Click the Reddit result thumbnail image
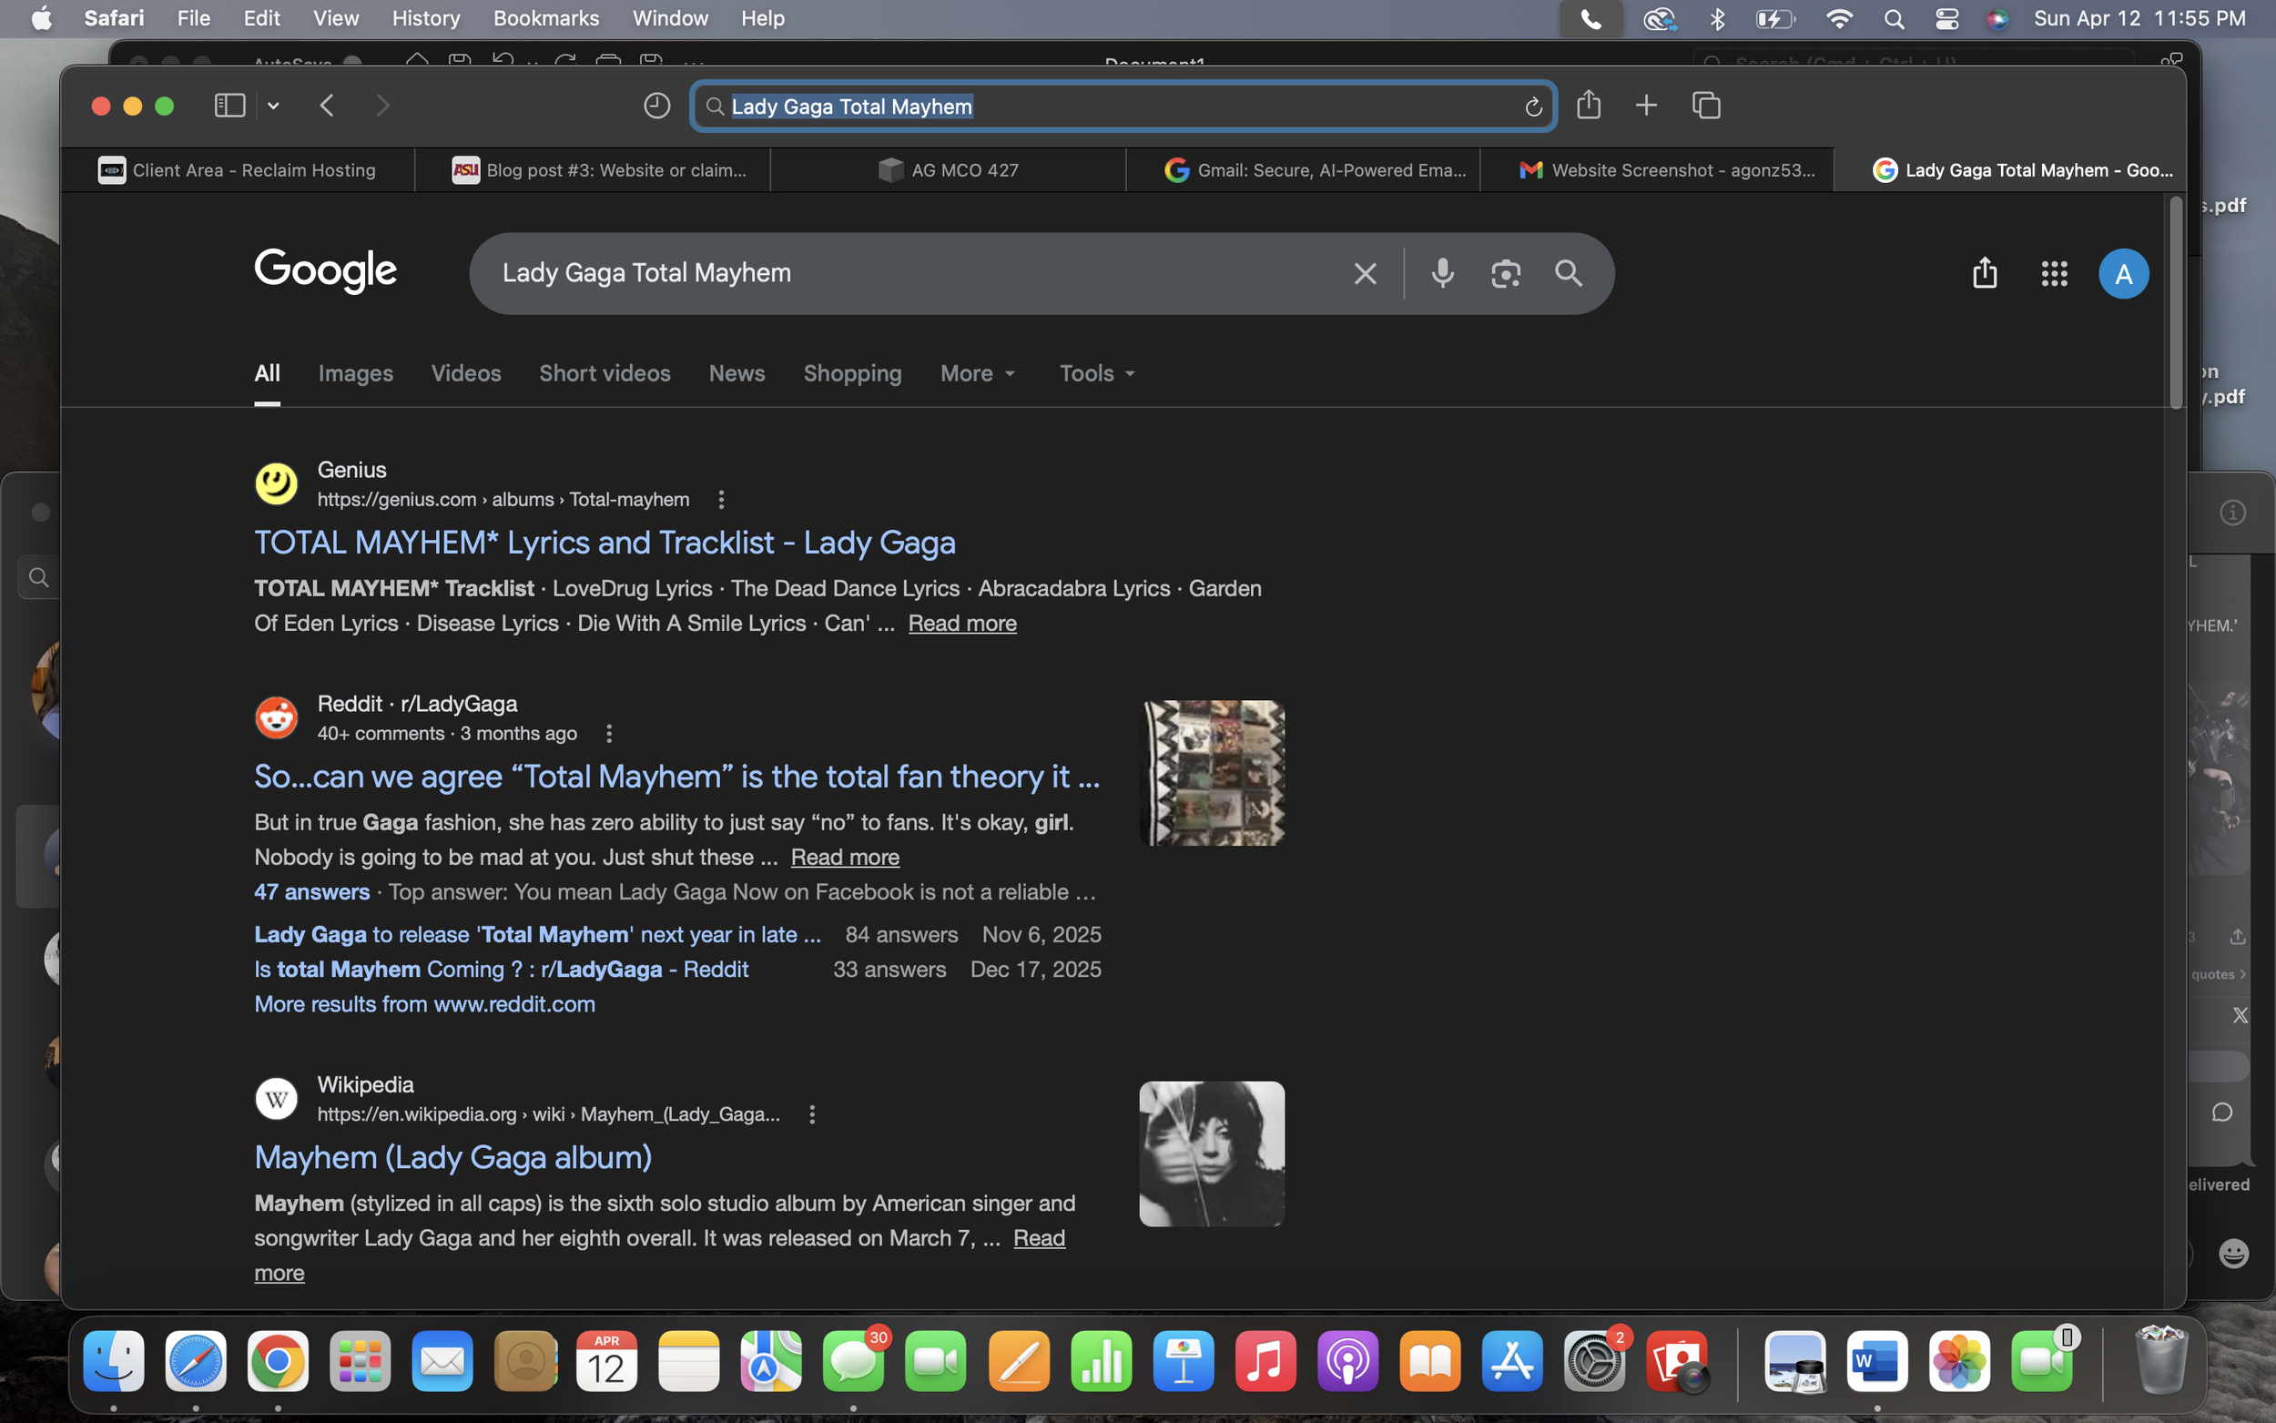 pos(1211,773)
